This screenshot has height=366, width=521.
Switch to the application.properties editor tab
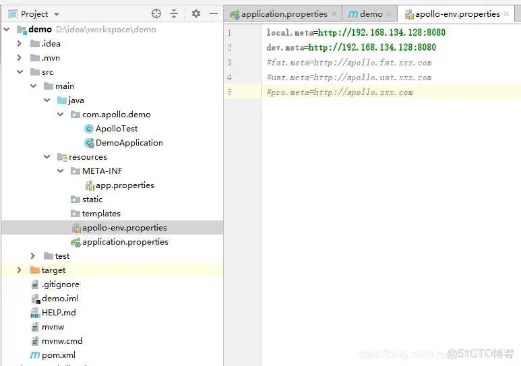[x=284, y=14]
